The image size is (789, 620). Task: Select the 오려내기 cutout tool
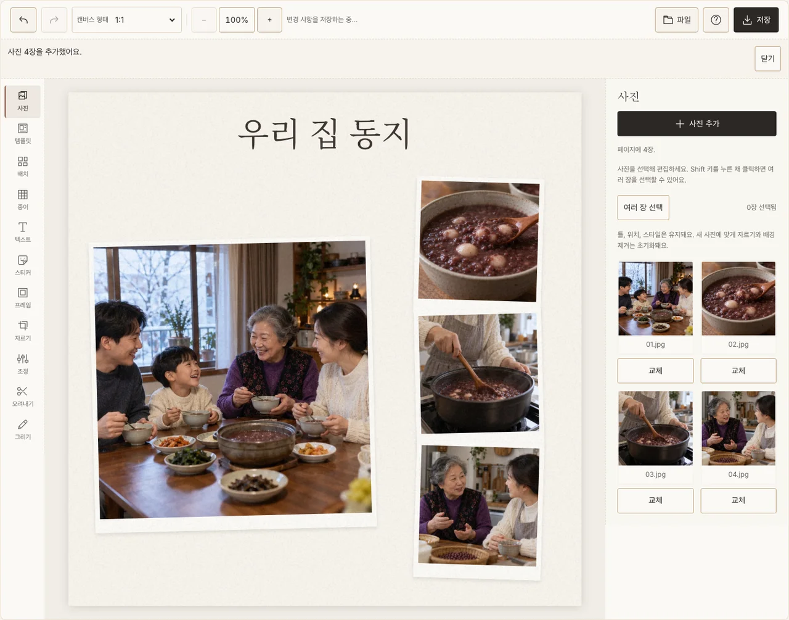point(23,397)
